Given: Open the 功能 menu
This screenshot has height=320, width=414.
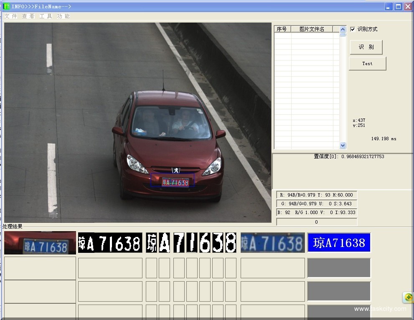Looking at the screenshot, I should click(x=63, y=16).
